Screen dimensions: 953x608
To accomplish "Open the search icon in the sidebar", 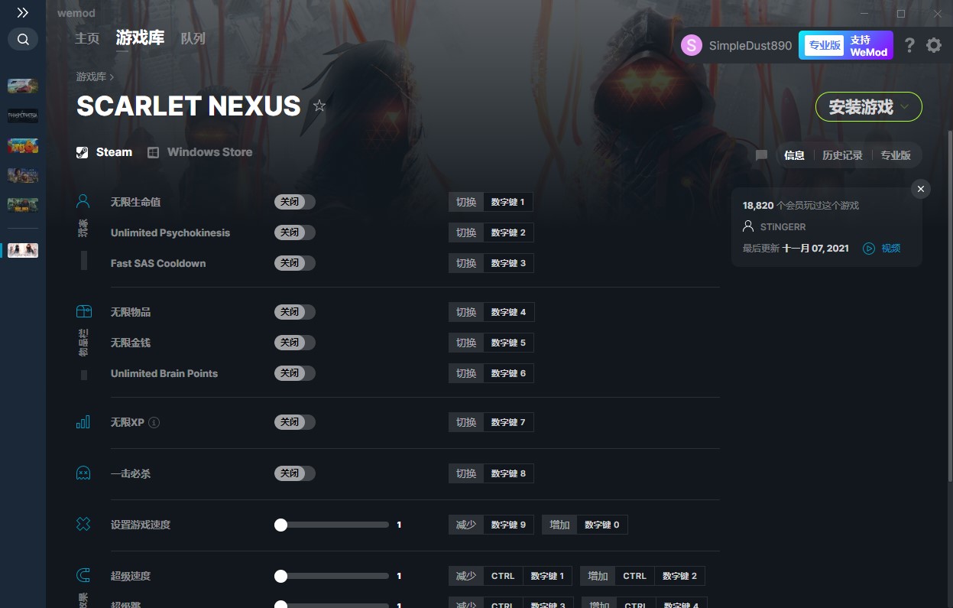I will pos(23,39).
